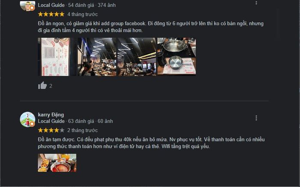Viewport: 300px width, 187px height.
Task: Open the third restaurant ceiling photo
Action: click(x=137, y=57)
